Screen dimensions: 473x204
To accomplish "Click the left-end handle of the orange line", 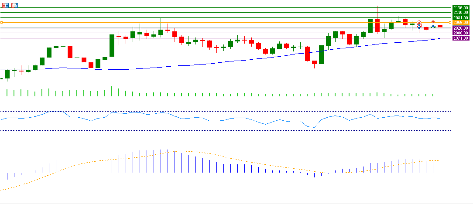I will click(2, 22).
